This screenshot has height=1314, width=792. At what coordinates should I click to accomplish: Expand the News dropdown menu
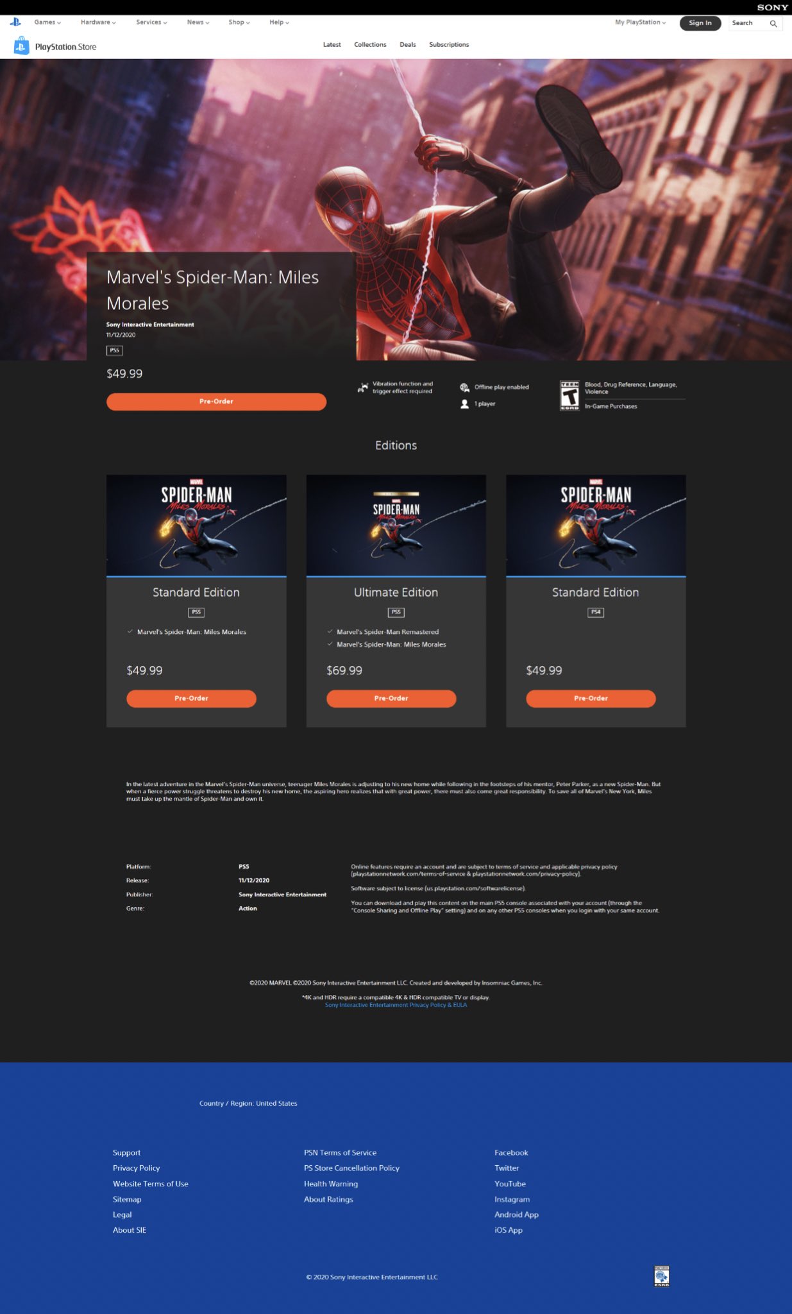click(x=198, y=22)
